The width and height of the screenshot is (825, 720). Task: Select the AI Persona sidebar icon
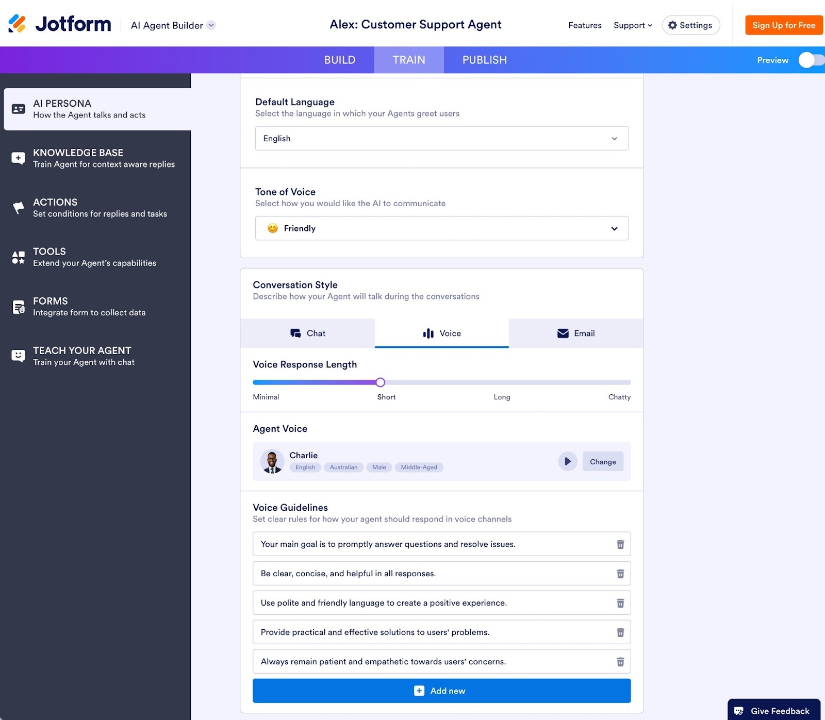19,109
